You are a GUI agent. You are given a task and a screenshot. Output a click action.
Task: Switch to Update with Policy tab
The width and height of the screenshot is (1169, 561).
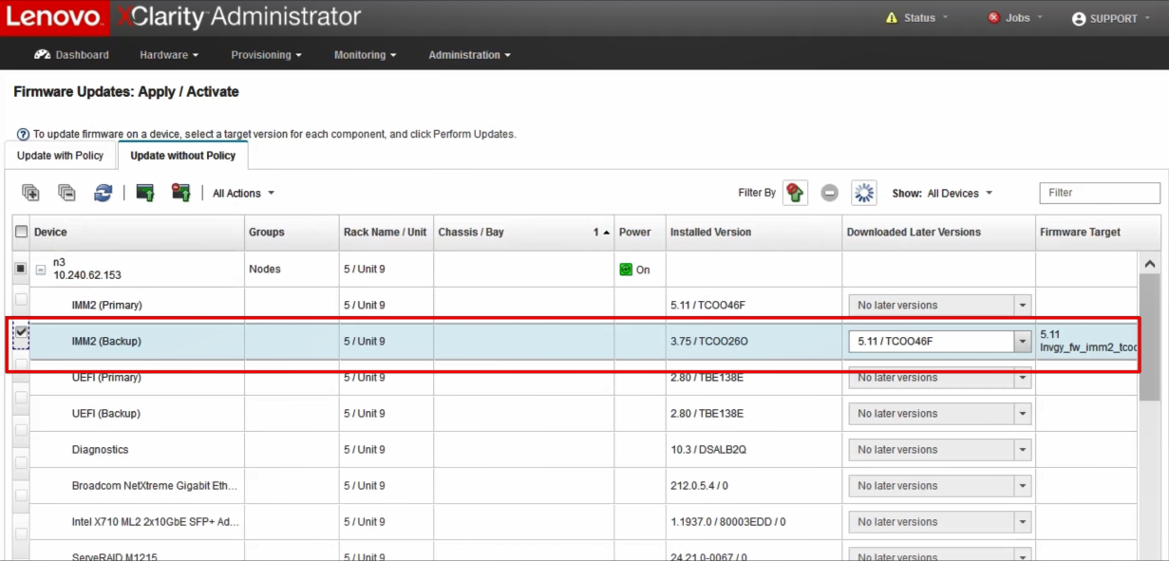click(60, 156)
